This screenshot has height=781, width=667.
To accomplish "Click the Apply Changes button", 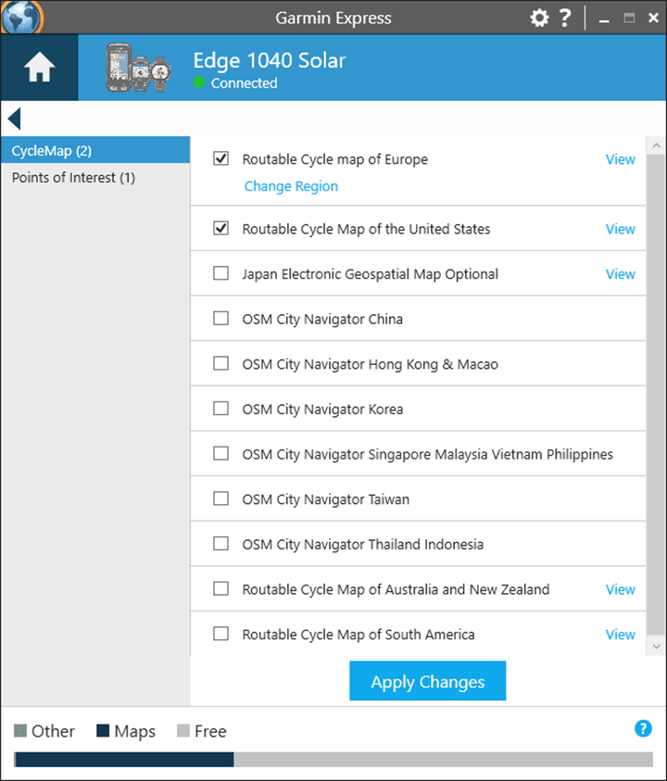I will (427, 681).
